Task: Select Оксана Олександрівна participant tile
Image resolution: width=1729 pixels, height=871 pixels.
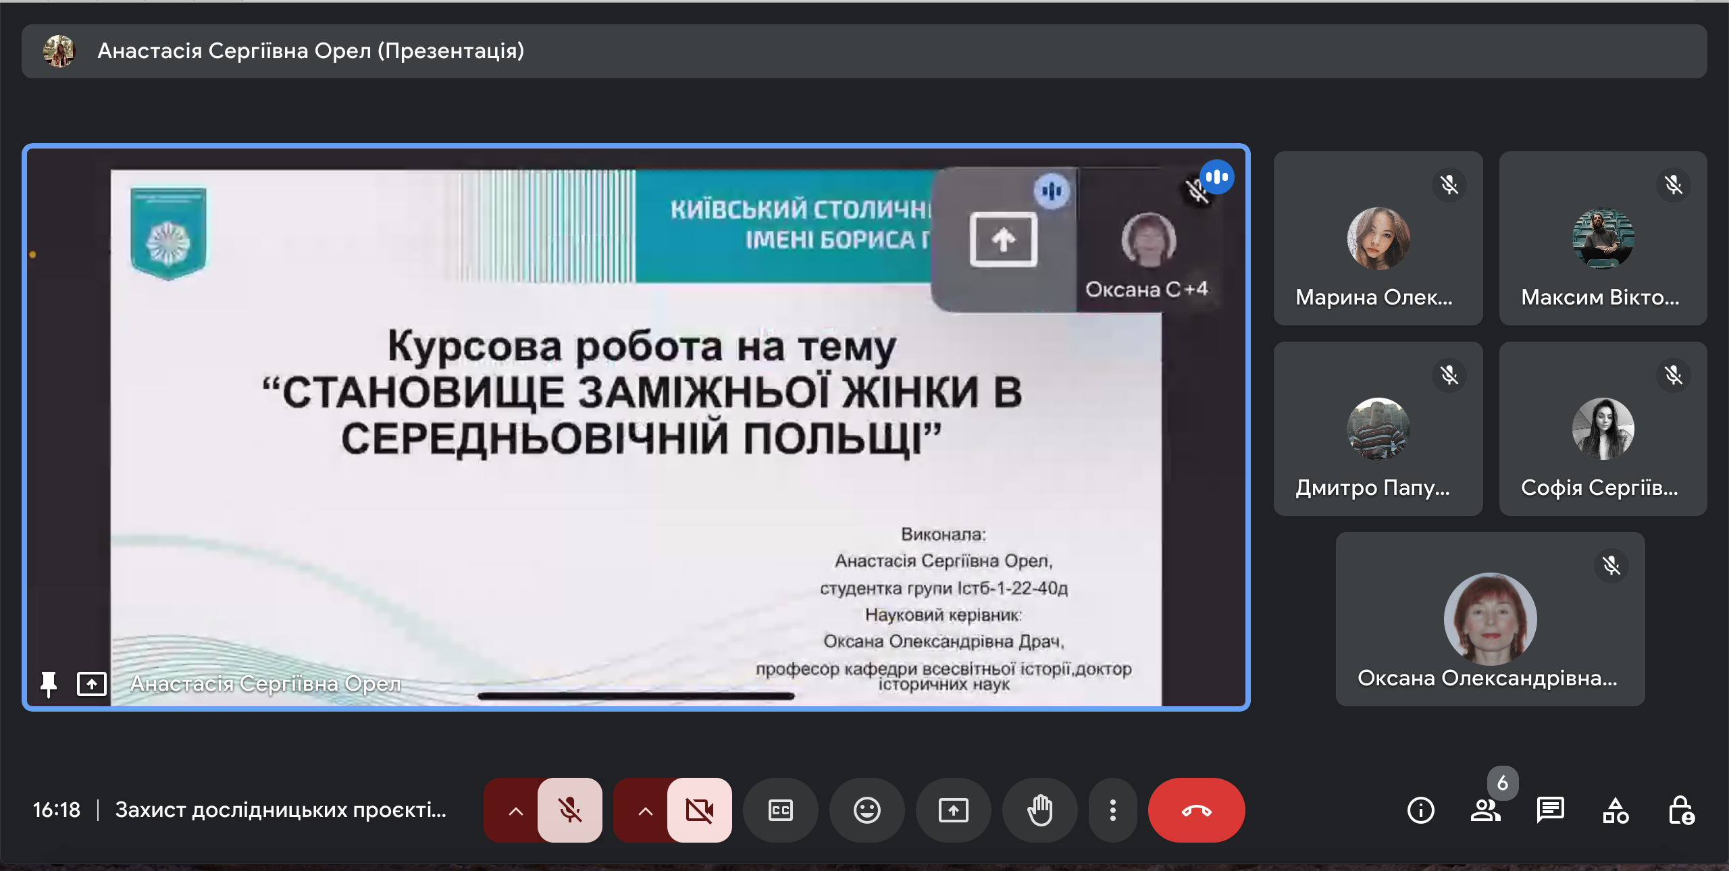Action: 1490,619
